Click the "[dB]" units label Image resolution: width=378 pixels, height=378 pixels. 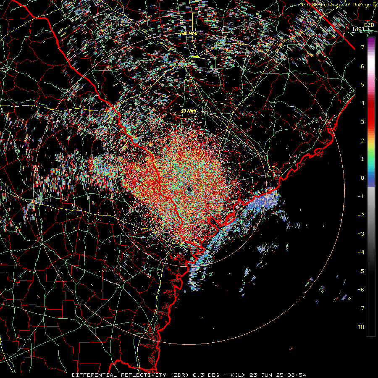coord(359,29)
